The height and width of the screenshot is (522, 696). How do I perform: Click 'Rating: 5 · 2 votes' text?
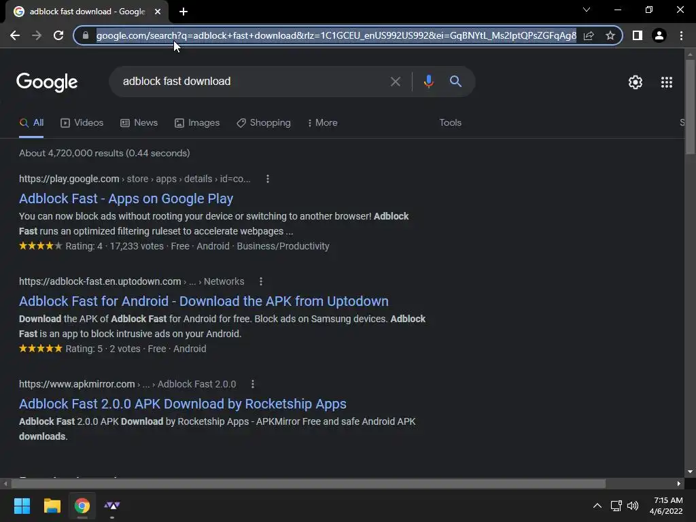pos(103,349)
